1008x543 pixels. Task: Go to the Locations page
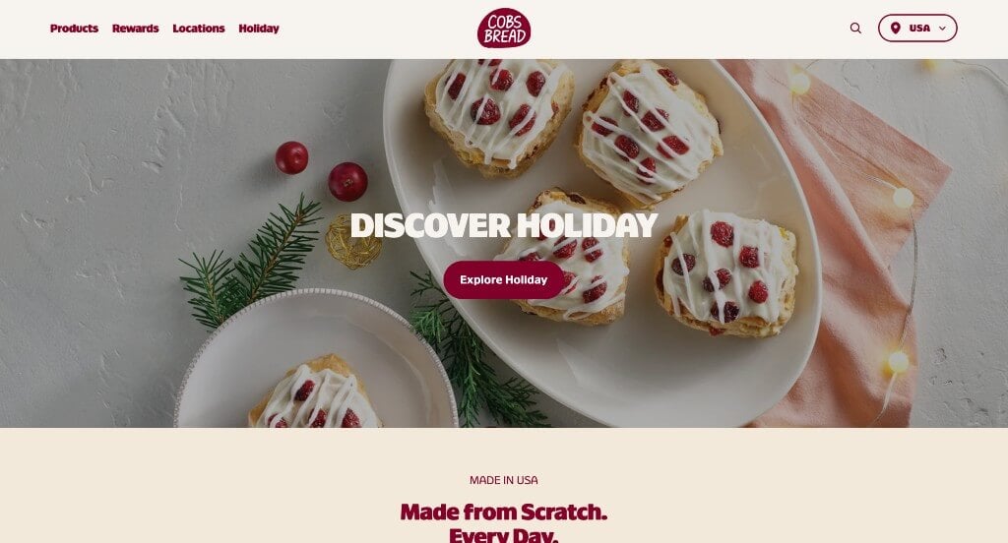[x=199, y=29]
